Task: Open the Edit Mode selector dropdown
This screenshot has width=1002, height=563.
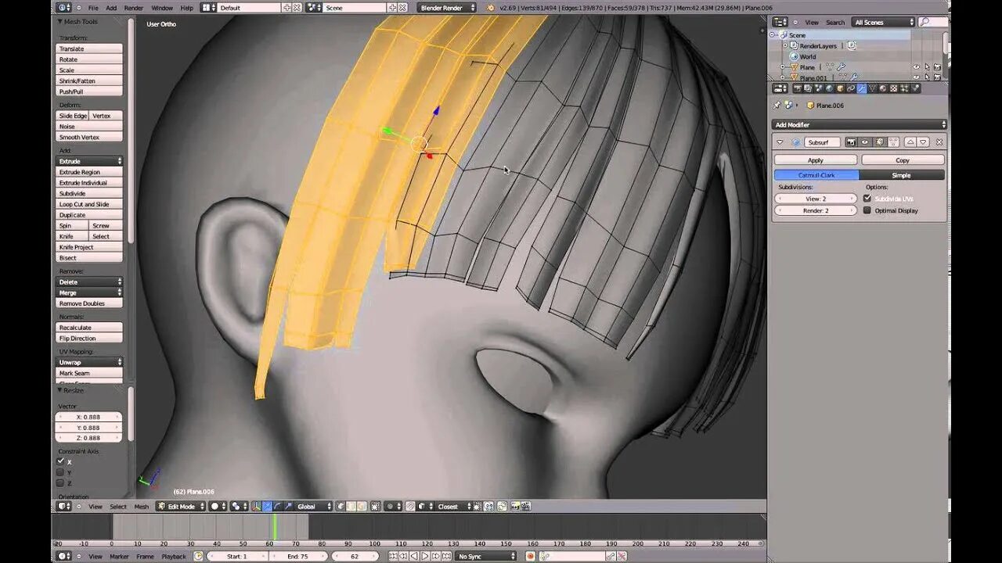Action: click(181, 507)
